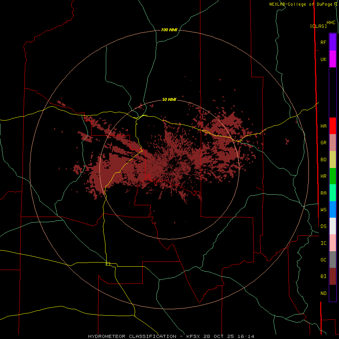
Task: Click the UK legend label
Action: (323, 59)
